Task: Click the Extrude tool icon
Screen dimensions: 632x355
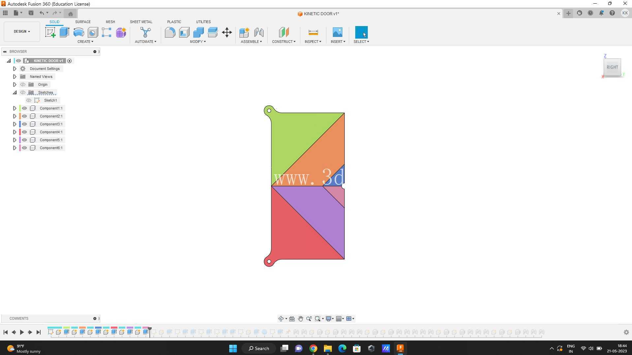Action: point(64,32)
